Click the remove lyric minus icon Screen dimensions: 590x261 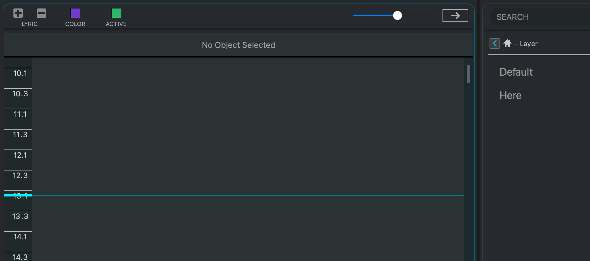pos(41,13)
